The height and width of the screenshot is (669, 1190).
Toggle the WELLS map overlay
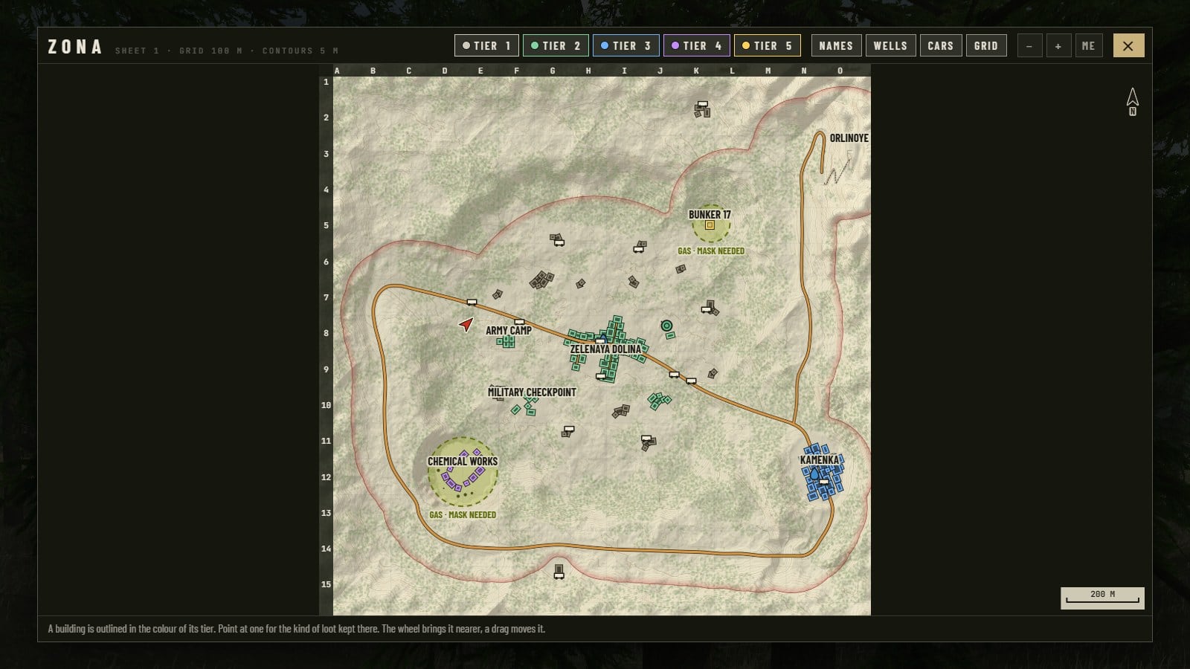pos(890,46)
